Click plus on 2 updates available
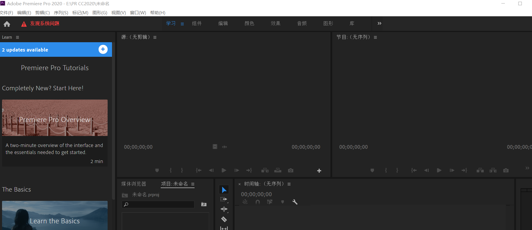This screenshot has height=230, width=532. click(103, 49)
